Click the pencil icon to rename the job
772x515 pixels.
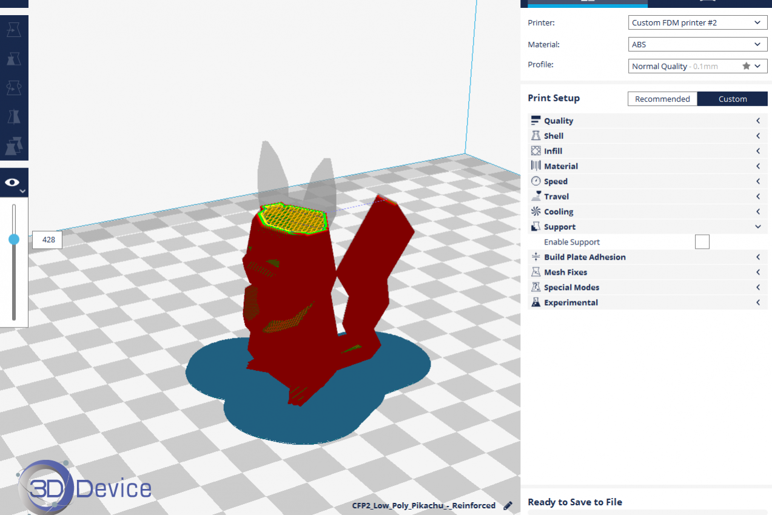(x=508, y=506)
